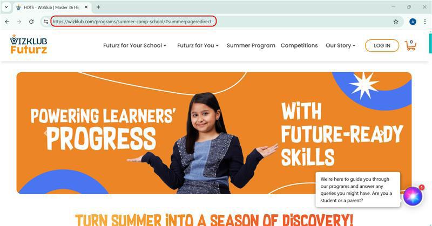Bookmark this page with the star icon
Screen dimensions: 432x226
pyautogui.click(x=396, y=22)
